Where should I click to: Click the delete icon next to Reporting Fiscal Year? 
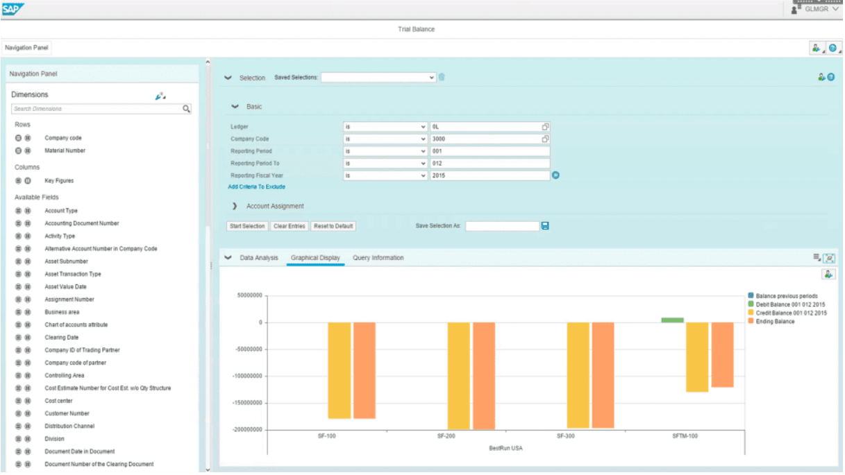pos(554,175)
